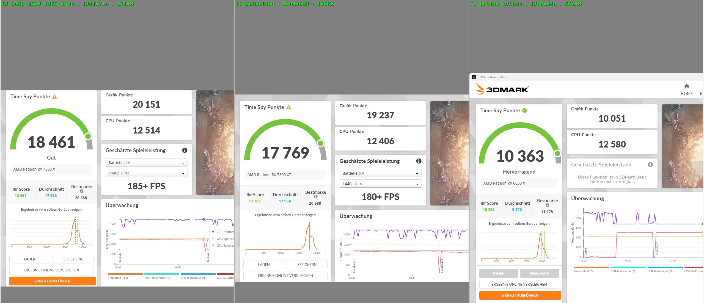The height and width of the screenshot is (303, 704).
Task: Click the Durchschnitt value 9 970
Action: point(517,210)
